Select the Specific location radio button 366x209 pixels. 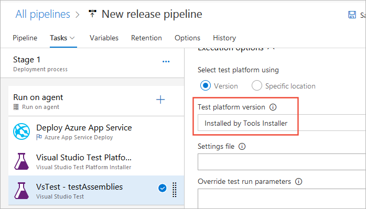(x=257, y=85)
